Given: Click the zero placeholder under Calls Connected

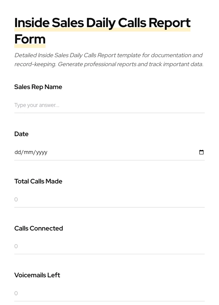Looking at the screenshot, I should click(x=16, y=246).
